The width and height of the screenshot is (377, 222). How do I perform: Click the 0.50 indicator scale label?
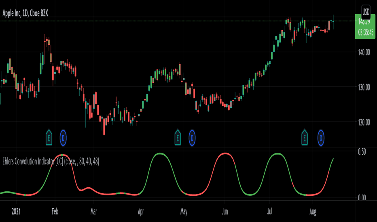[362, 152]
